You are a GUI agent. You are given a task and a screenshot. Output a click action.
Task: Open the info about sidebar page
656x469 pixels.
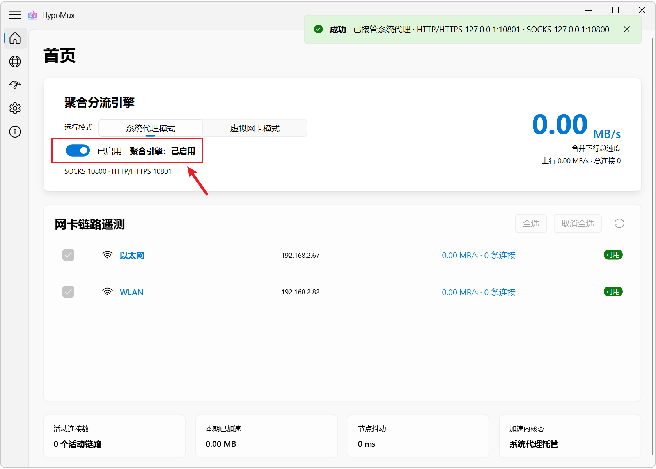point(15,132)
